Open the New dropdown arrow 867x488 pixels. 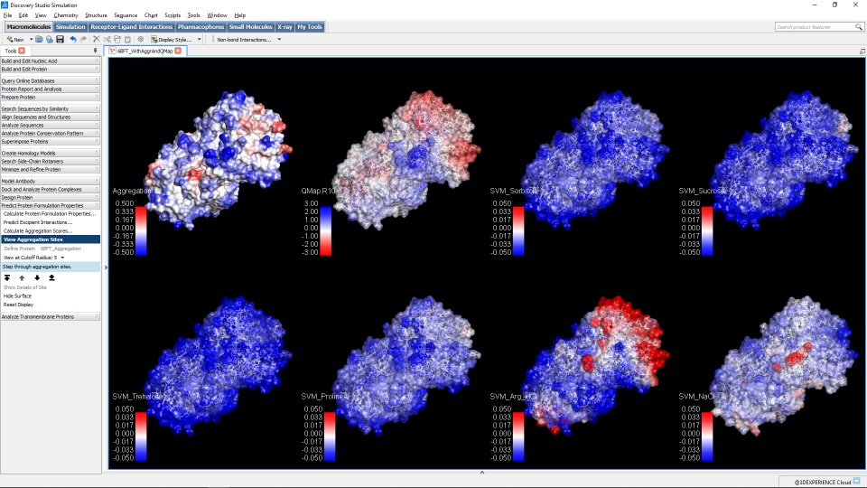pos(31,39)
